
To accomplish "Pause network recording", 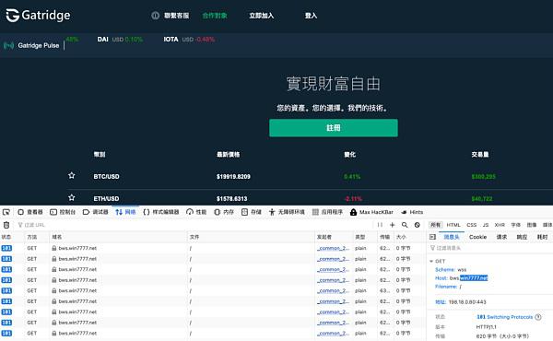I will (380, 225).
